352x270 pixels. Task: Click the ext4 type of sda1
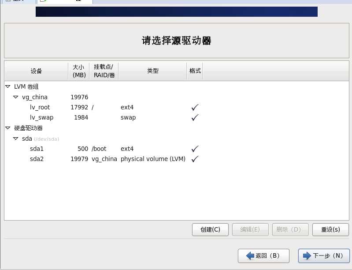pyautogui.click(x=127, y=149)
